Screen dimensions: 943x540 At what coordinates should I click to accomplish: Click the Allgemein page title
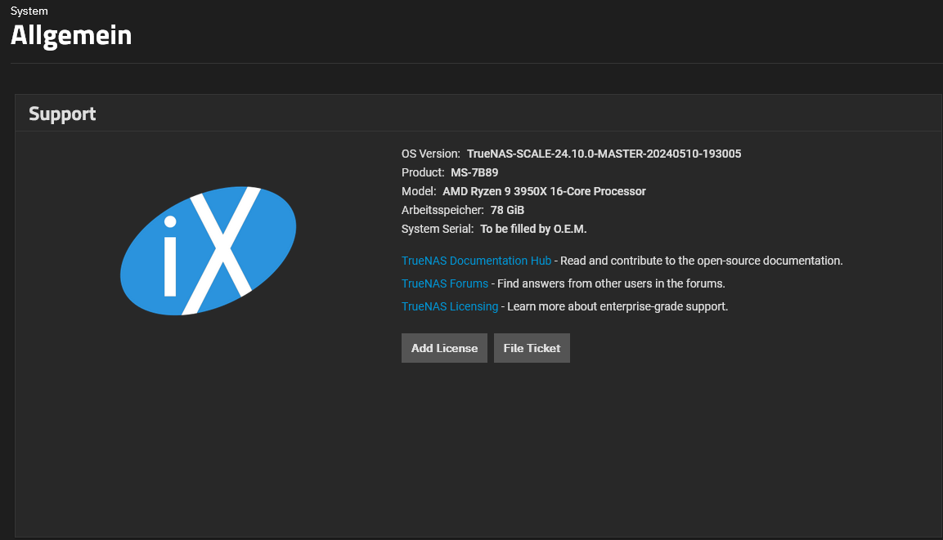pyautogui.click(x=71, y=35)
